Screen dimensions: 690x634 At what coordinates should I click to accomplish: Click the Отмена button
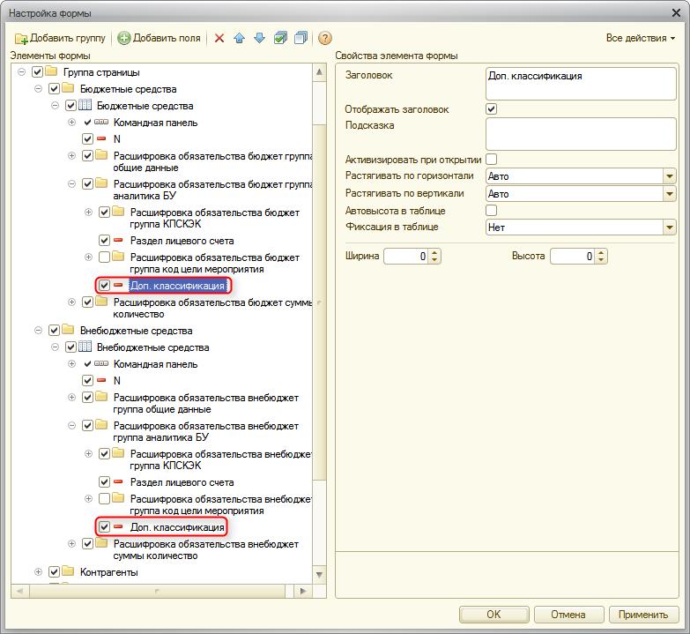568,615
